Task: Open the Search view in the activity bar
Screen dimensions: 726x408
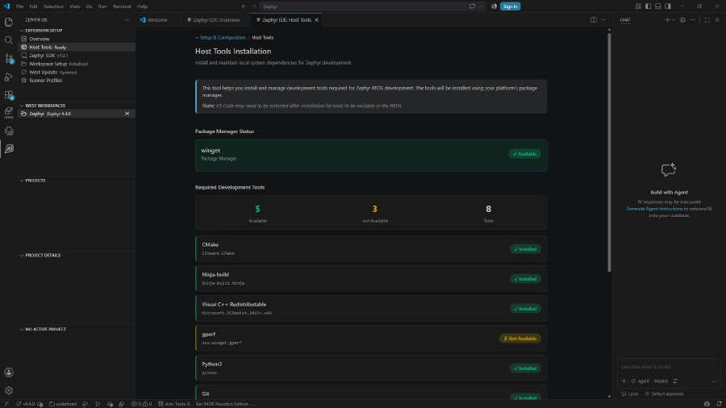Action: coord(8,40)
